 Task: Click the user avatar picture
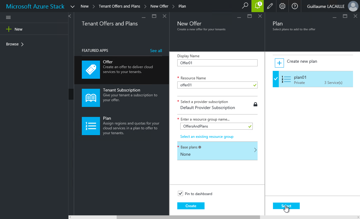point(353,6)
